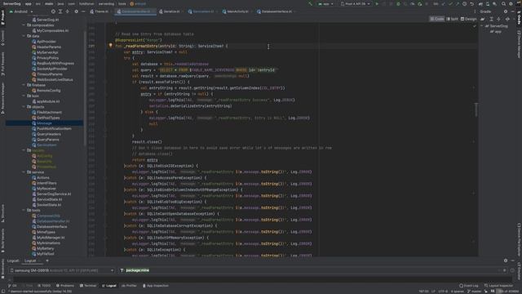
Task: Click Expand All icon in Gradle panel toolbar
Action: coord(491,19)
